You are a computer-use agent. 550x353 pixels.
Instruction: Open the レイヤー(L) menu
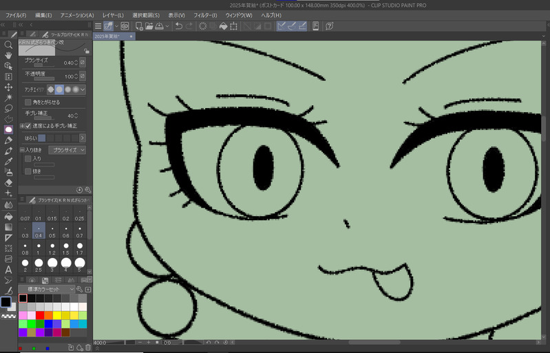point(113,15)
